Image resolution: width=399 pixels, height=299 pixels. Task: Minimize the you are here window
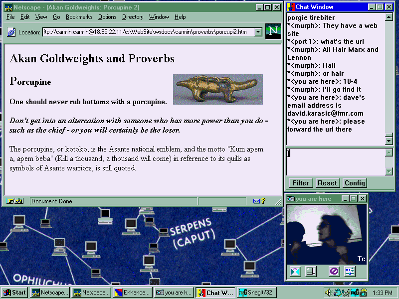pos(345,199)
